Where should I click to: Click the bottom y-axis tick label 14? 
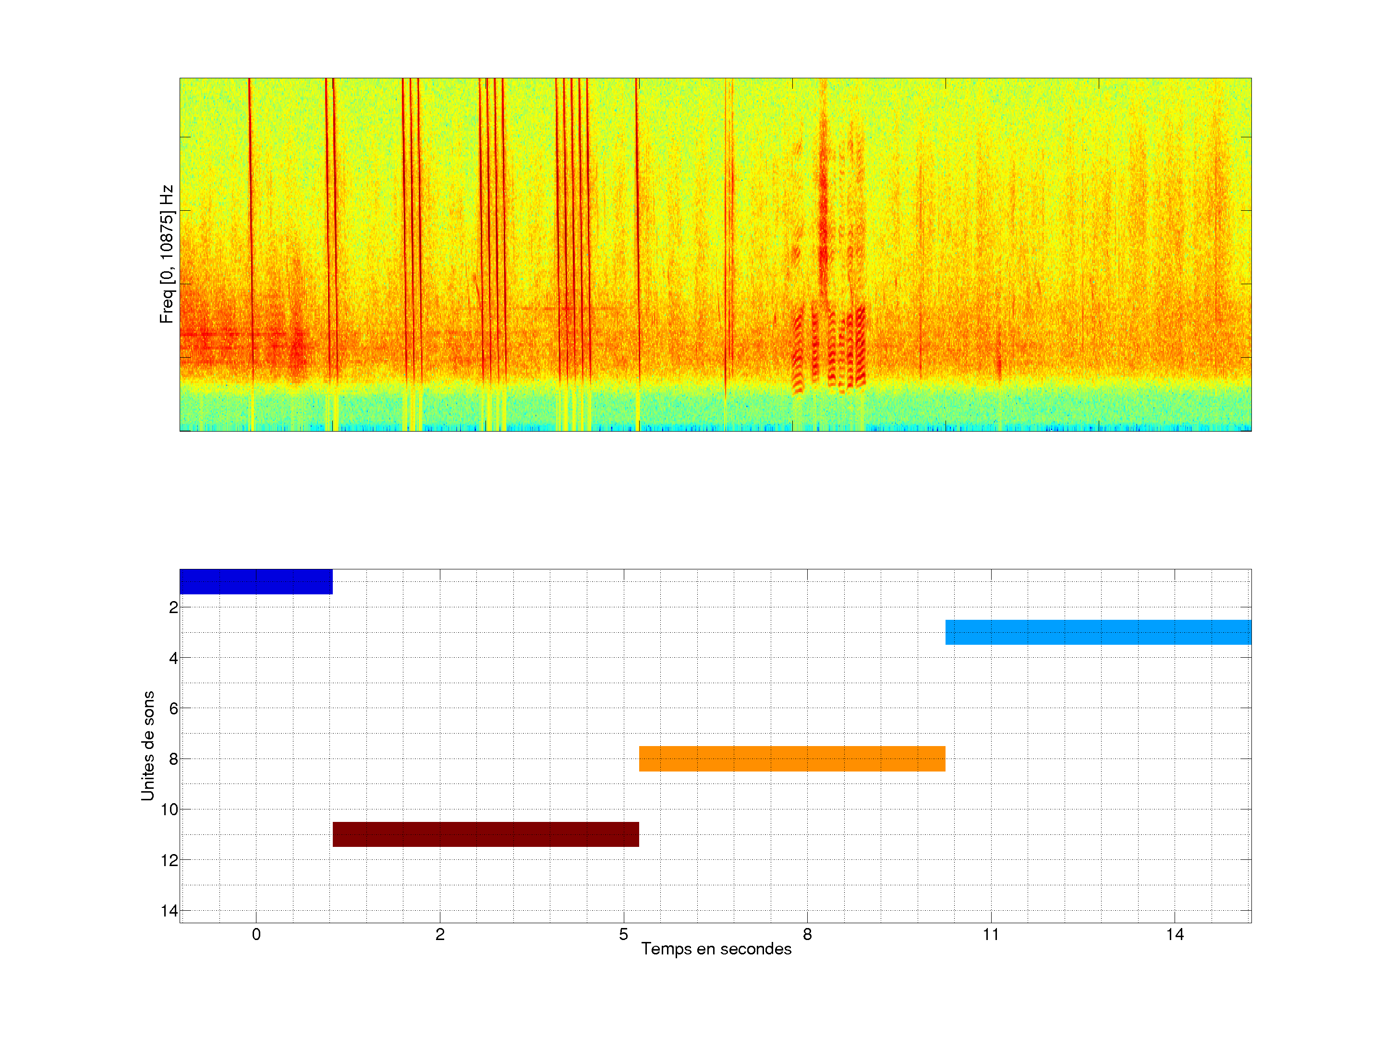click(x=170, y=911)
